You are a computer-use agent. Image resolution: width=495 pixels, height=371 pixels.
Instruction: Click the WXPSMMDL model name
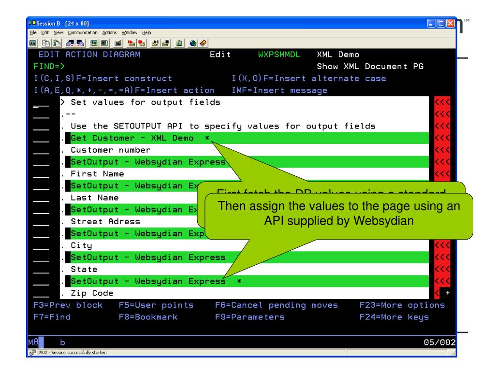point(279,55)
